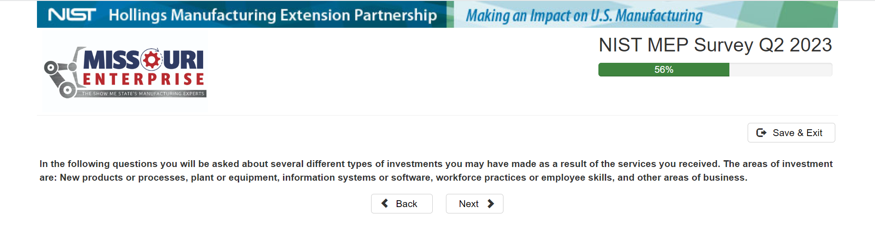Screen dimensions: 875x228
Task: Click the left chevron icon on Back
Action: (x=385, y=203)
